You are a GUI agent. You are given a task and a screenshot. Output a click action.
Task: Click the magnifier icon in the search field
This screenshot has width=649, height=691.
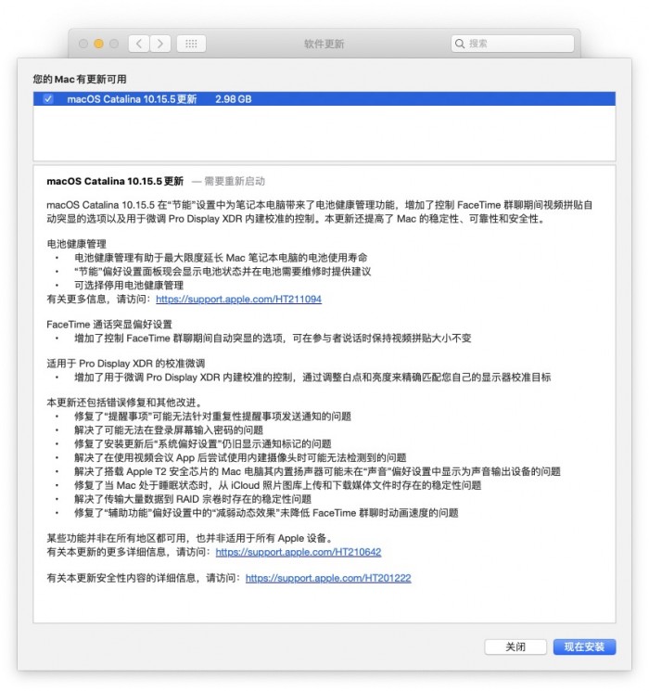tap(460, 44)
